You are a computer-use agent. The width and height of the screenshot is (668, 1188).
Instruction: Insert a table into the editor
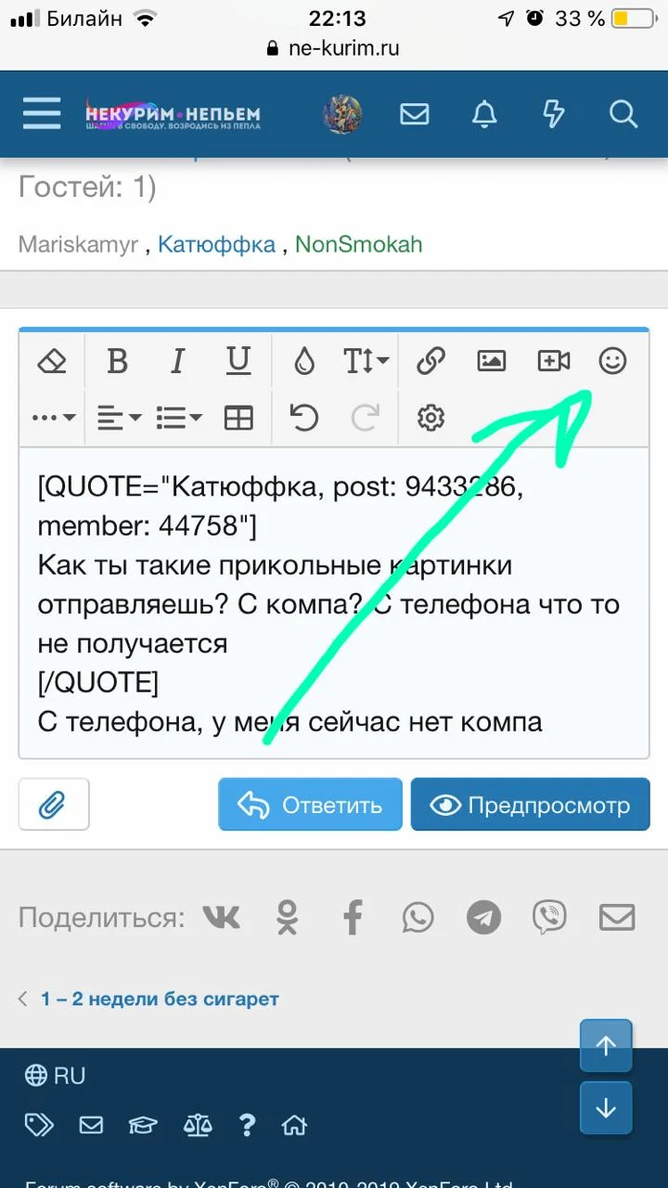click(239, 419)
